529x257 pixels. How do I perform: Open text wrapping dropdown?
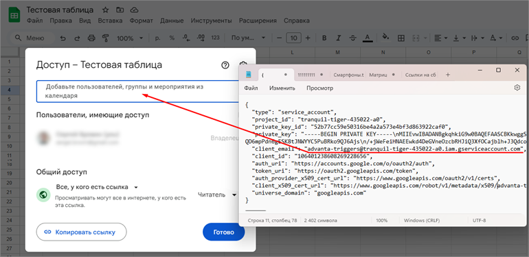(477, 38)
